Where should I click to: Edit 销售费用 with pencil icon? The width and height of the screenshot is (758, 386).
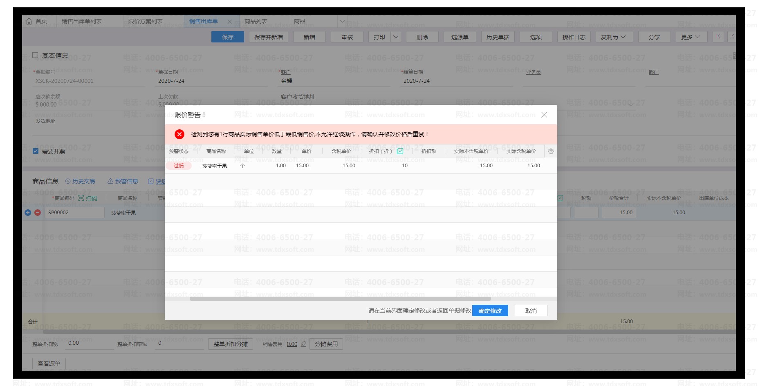pyautogui.click(x=303, y=344)
